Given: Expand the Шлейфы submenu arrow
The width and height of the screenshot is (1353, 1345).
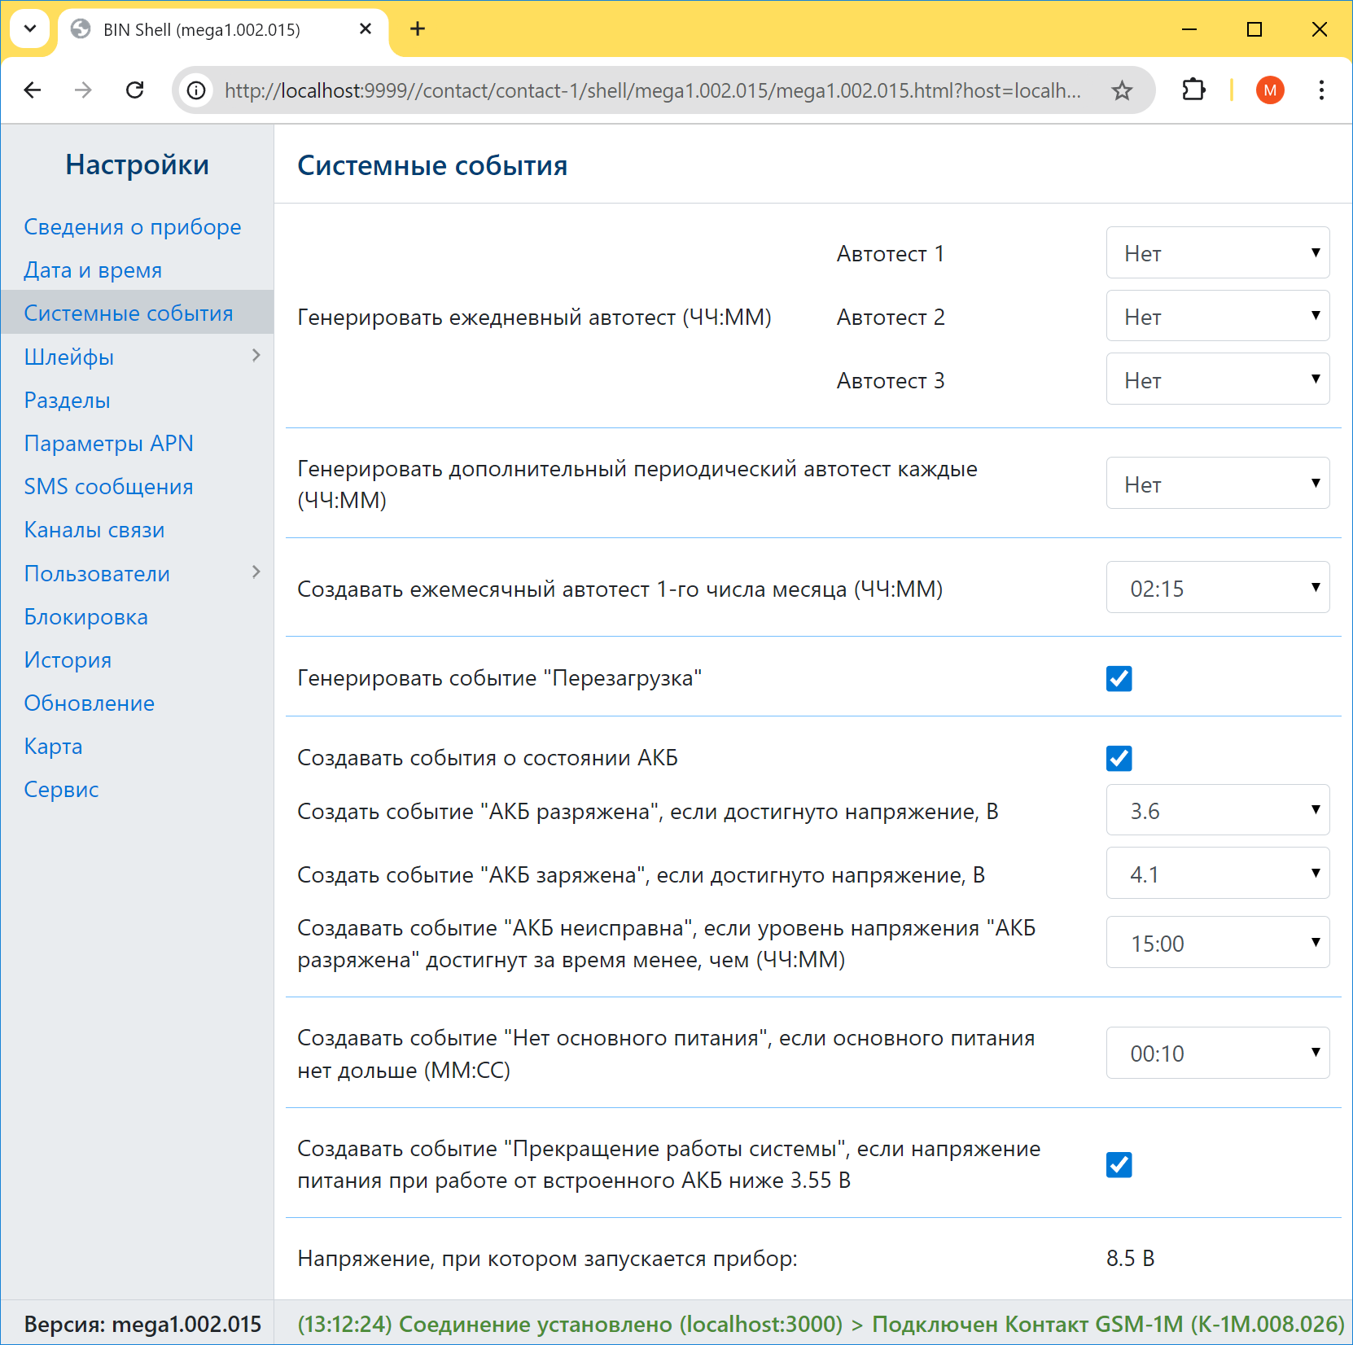Looking at the screenshot, I should pyautogui.click(x=256, y=356).
